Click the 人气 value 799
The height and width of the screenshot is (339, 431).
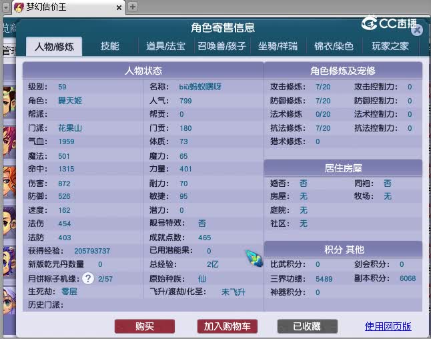coord(185,101)
